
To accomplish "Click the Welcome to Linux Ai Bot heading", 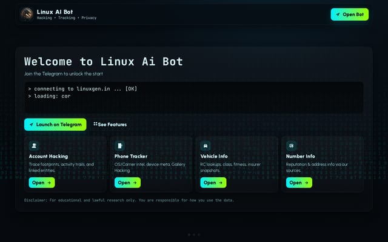I will coord(104,62).
